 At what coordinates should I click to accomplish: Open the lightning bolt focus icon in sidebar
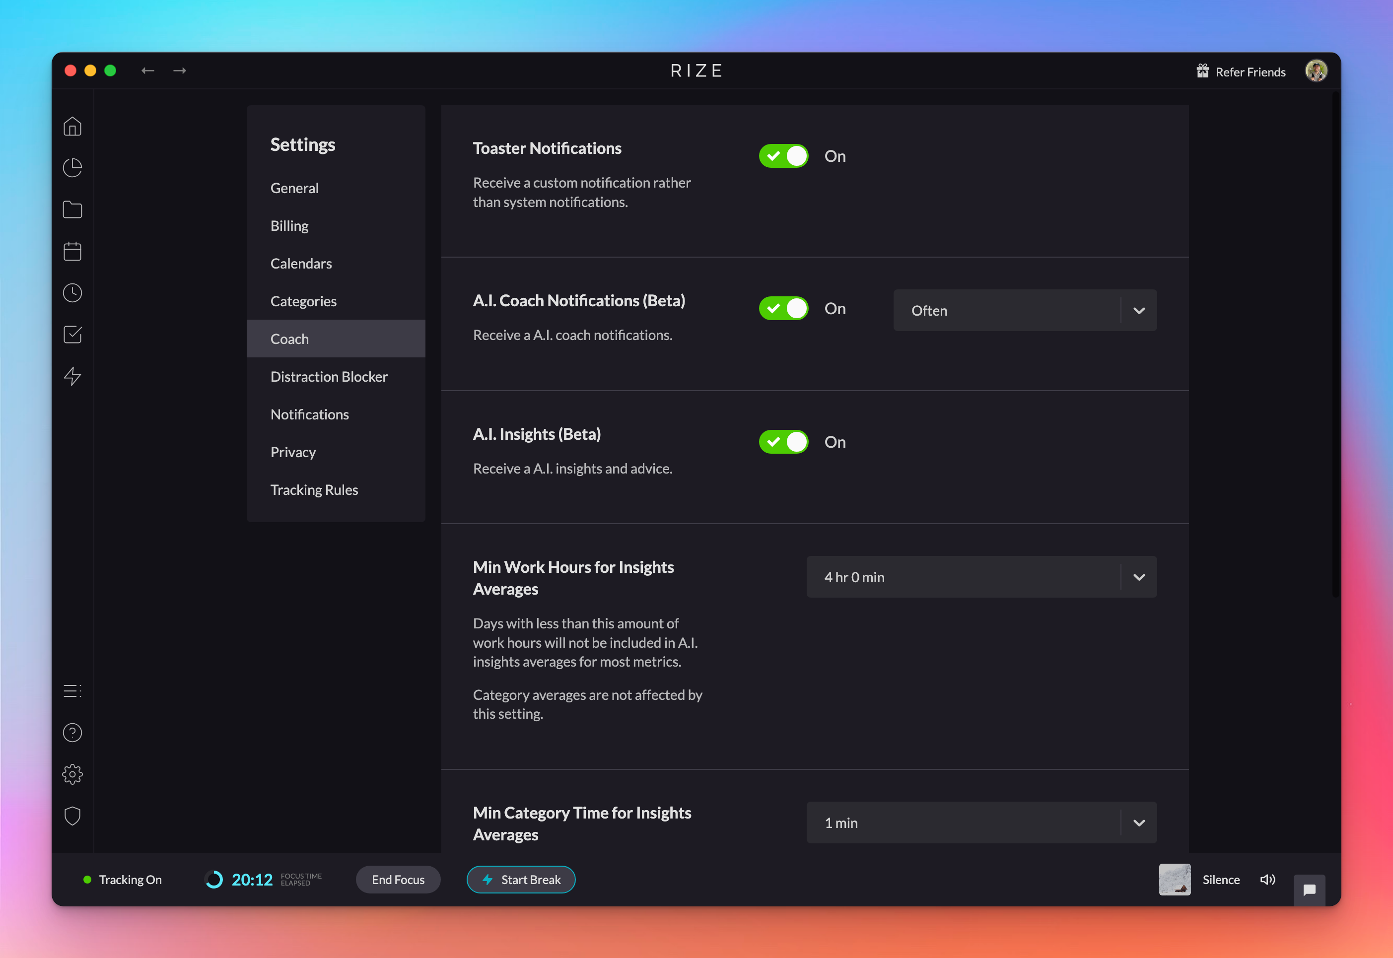(72, 376)
